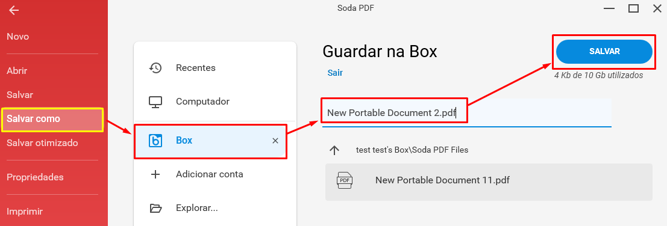Go up one folder with arrow icon
The height and width of the screenshot is (226, 667).
(334, 150)
